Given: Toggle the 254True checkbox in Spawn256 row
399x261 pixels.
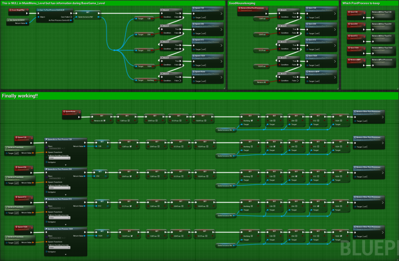Looking at the screenshot, I should coord(131,176).
